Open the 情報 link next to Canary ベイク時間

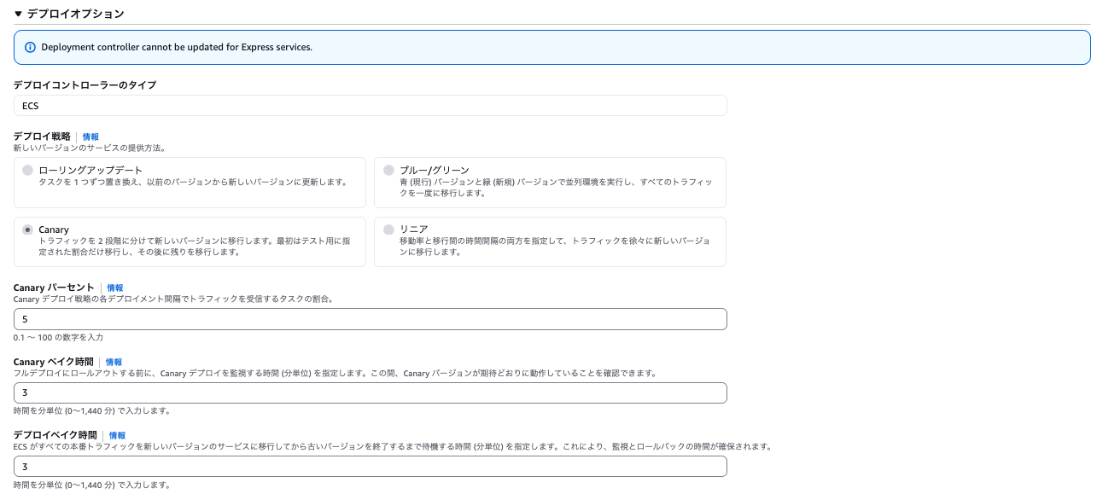(114, 362)
